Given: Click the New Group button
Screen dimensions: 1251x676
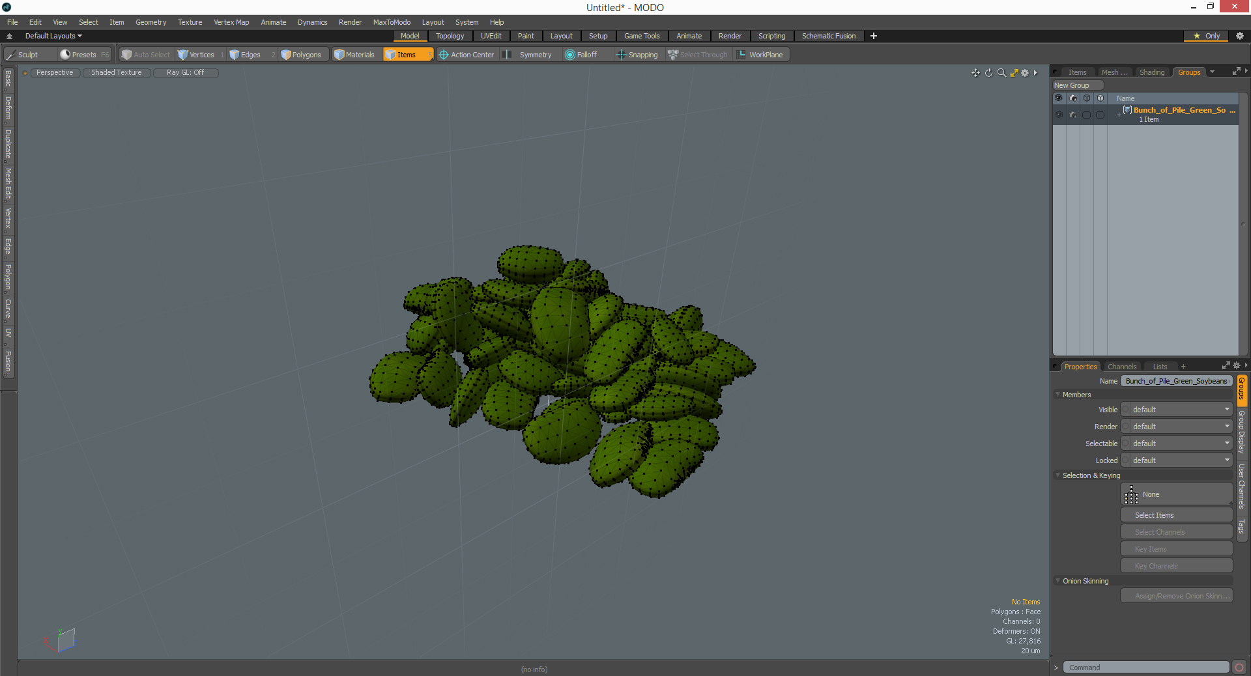Looking at the screenshot, I should click(1078, 85).
